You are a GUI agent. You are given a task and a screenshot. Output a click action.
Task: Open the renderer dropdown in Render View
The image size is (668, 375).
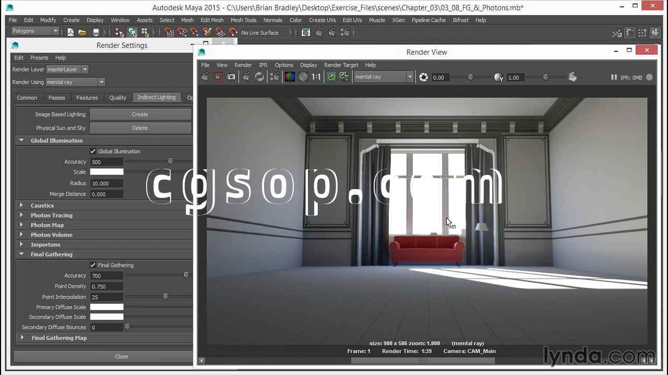tap(384, 77)
